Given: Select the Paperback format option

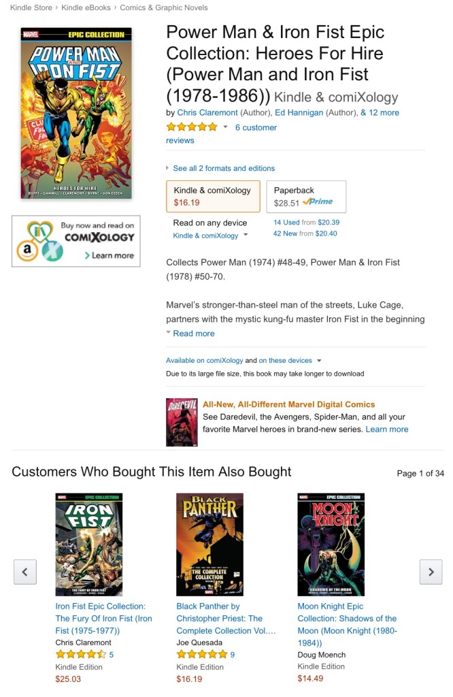Looking at the screenshot, I should click(x=305, y=196).
